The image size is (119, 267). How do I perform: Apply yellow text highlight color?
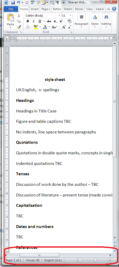pyautogui.click(x=36, y=27)
